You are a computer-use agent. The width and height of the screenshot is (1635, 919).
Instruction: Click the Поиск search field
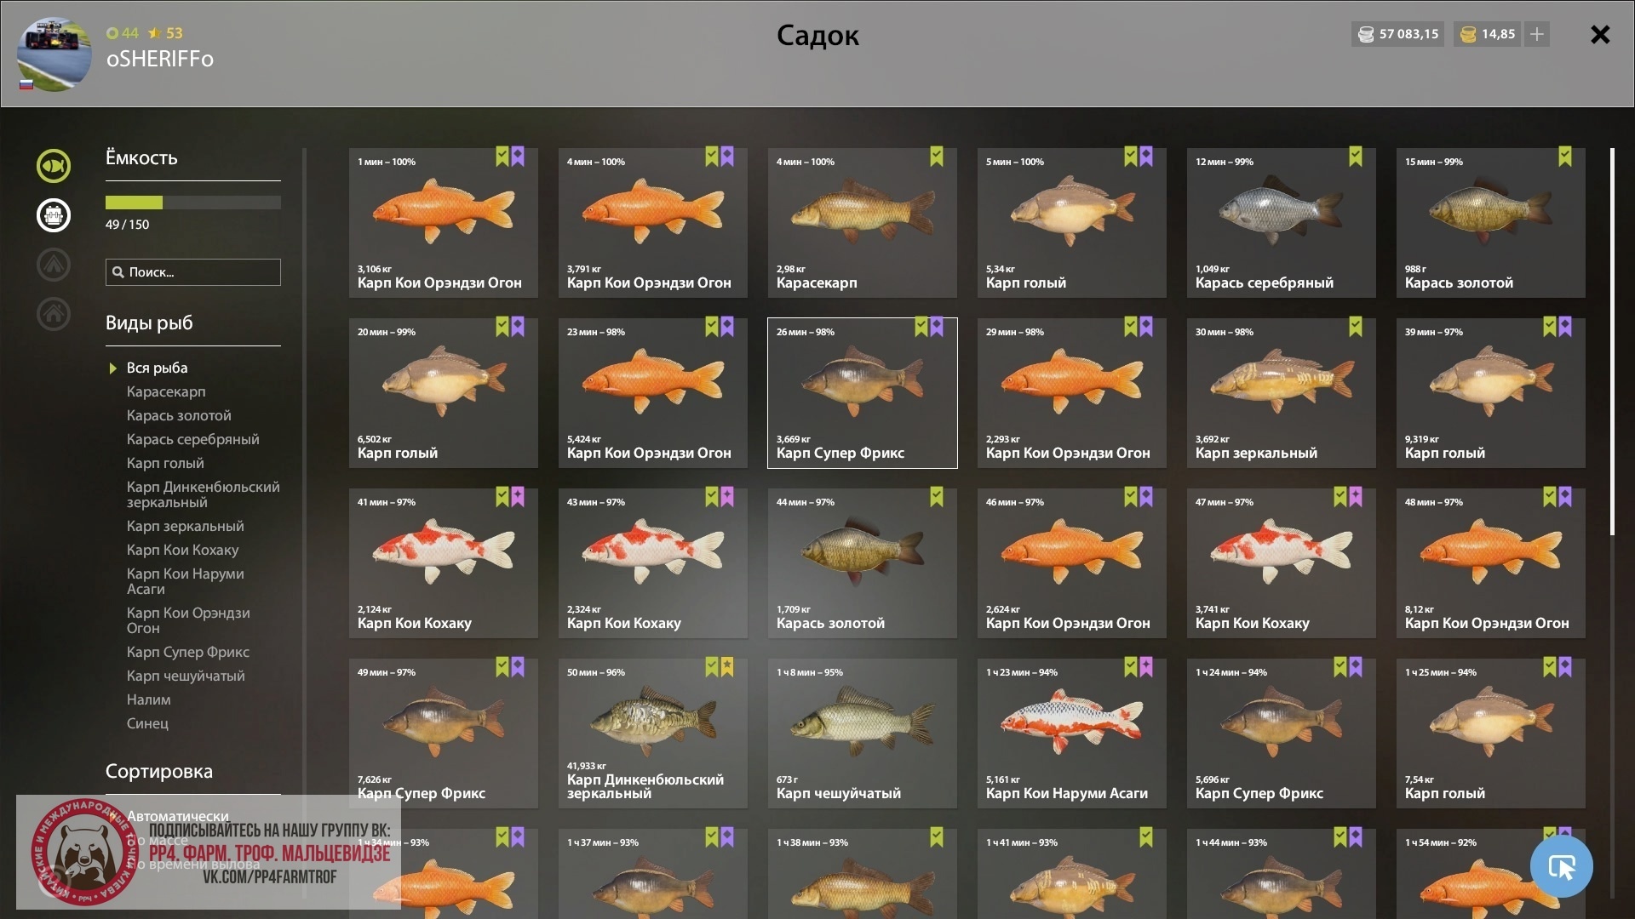coord(193,272)
